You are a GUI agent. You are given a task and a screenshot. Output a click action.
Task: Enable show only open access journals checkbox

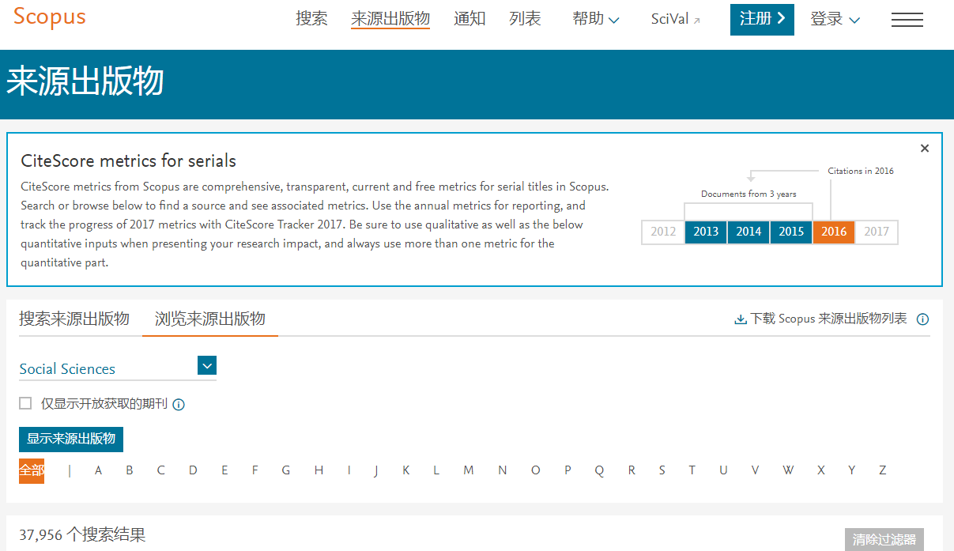point(25,403)
